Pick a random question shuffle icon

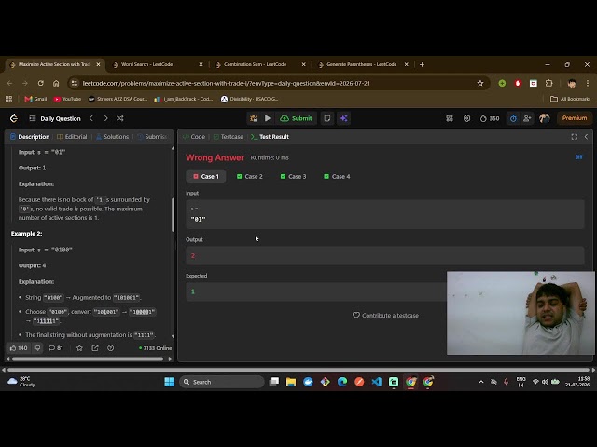[120, 118]
